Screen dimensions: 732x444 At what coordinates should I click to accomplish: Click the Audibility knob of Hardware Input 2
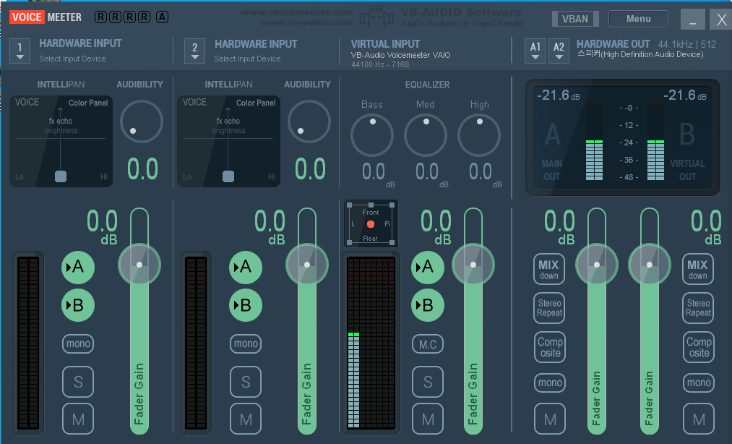click(309, 121)
